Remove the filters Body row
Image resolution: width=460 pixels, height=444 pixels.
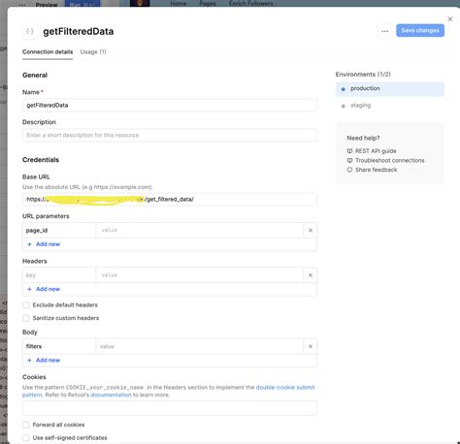coord(311,346)
